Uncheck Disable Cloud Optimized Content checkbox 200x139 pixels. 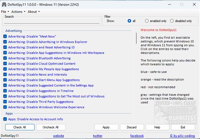pos(5,64)
